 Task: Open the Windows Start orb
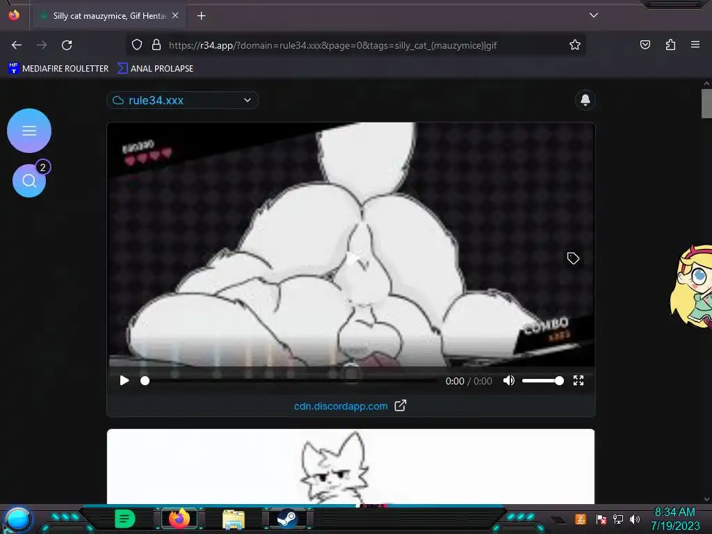(x=17, y=520)
